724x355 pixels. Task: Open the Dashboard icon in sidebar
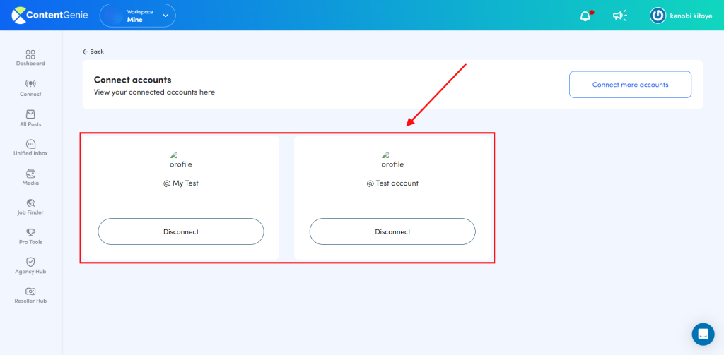pos(30,54)
